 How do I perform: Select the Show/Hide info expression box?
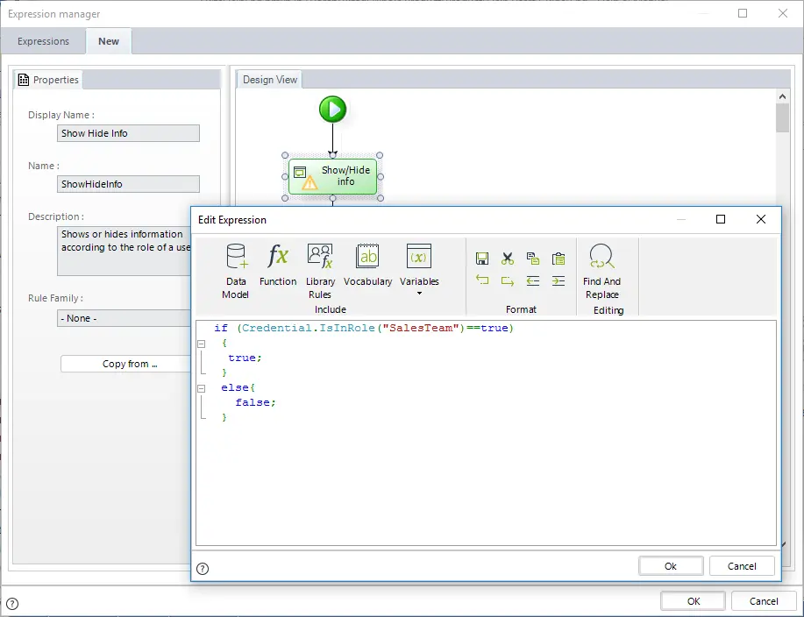tap(333, 176)
